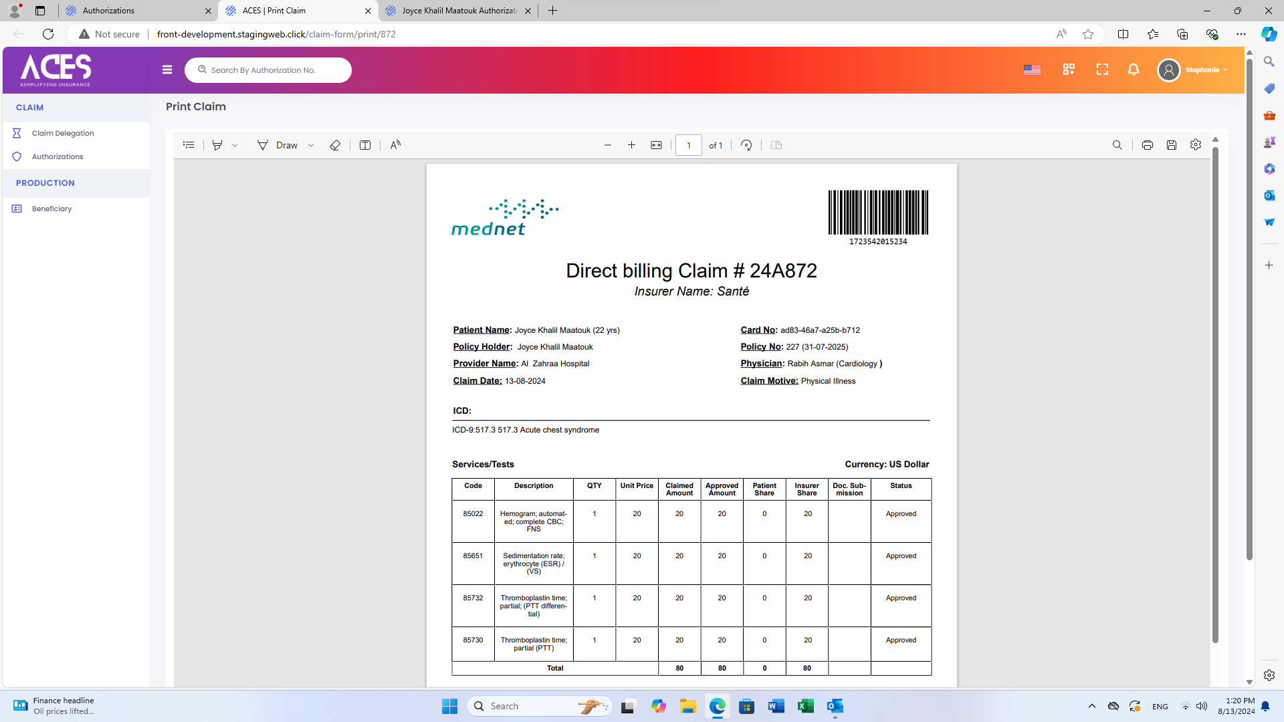
Task: Toggle fullscreen mode in ACES header
Action: (x=1102, y=70)
